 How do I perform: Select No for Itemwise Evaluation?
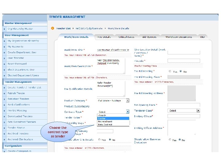click(180, 140)
